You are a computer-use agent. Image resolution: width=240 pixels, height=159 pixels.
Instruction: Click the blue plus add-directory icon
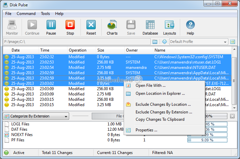pyautogui.click(x=165, y=42)
